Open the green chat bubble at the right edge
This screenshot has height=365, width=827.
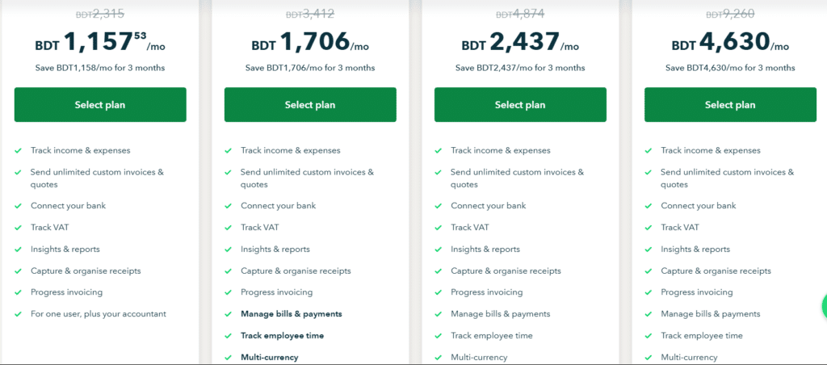pos(824,306)
